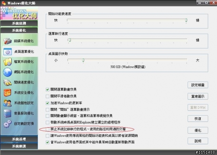Select the 檔案系統優化 menu label
This screenshot has width=217, height=155.
click(x=24, y=62)
